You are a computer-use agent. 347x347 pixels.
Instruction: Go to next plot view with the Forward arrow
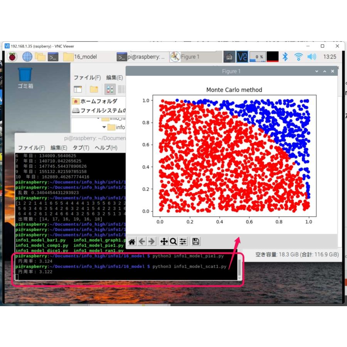pos(152,241)
